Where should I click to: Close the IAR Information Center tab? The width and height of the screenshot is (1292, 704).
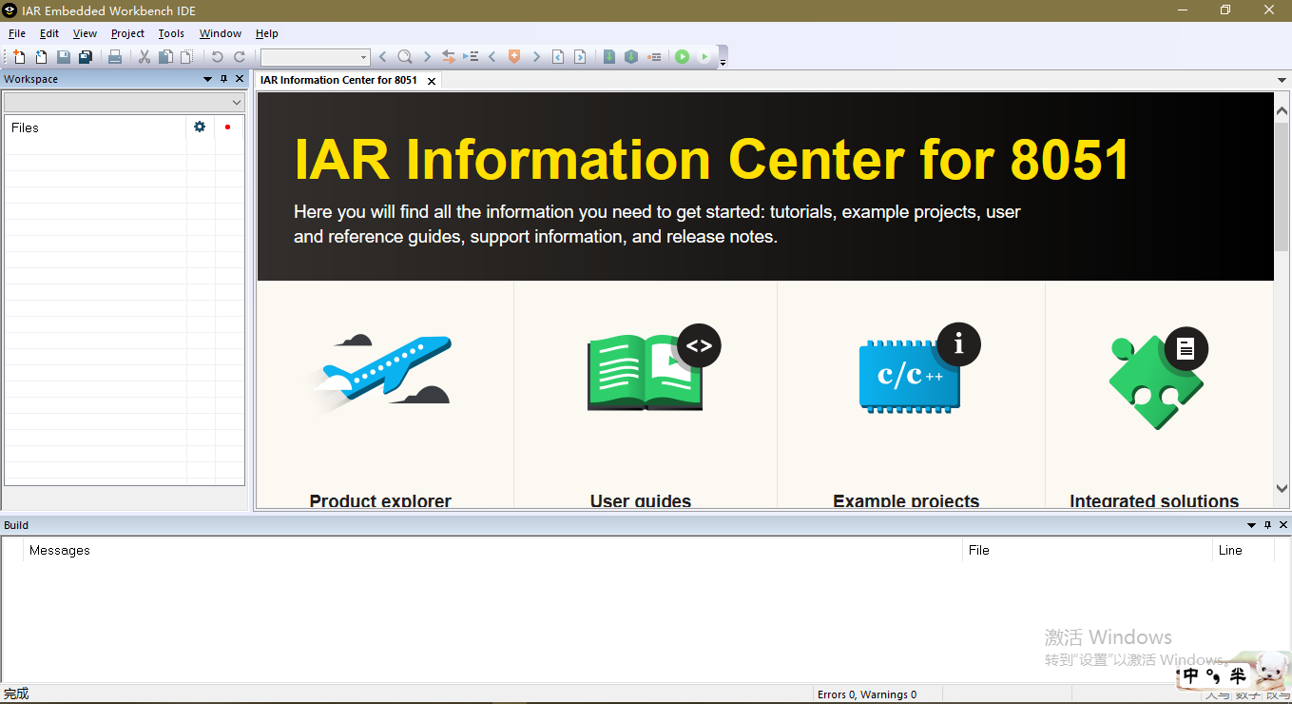pyautogui.click(x=432, y=81)
